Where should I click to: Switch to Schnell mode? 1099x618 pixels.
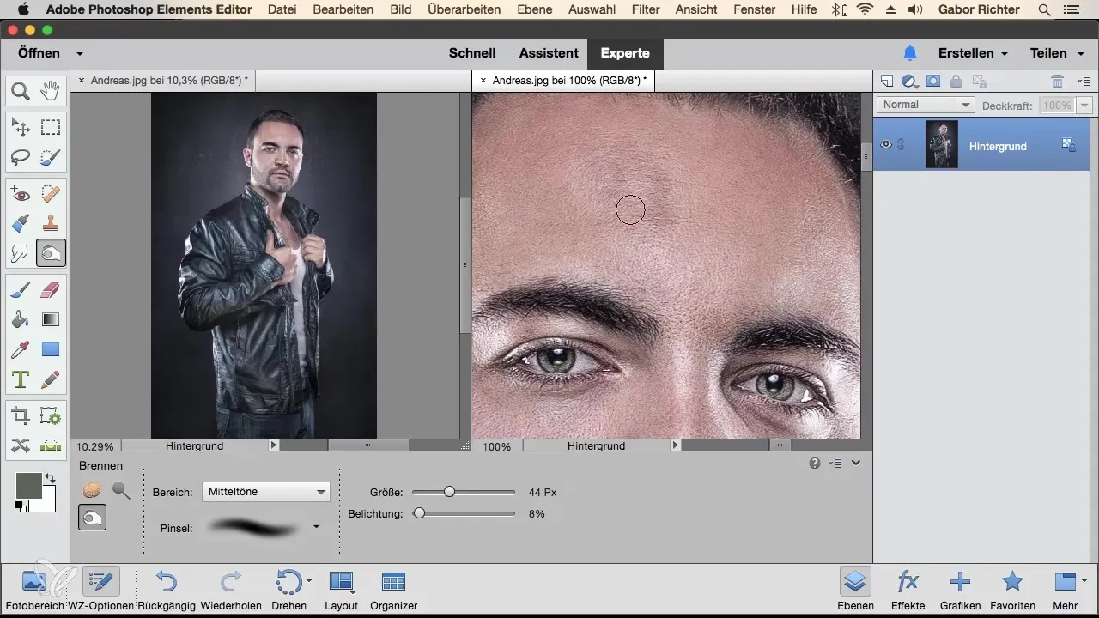[x=472, y=53]
